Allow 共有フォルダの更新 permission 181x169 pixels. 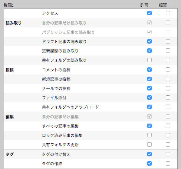coord(149,144)
